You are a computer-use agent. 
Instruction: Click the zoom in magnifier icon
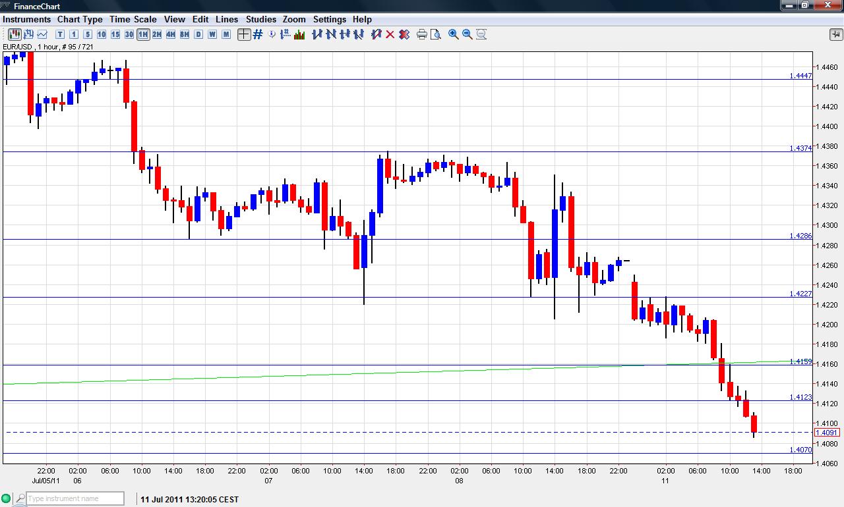[x=454, y=34]
